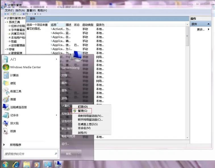Sort services by 描述 column
Image resolution: width=215 pixels, height=168 pixels.
[68, 25]
